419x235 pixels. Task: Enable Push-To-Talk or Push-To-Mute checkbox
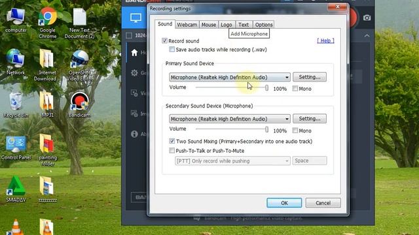coord(172,151)
